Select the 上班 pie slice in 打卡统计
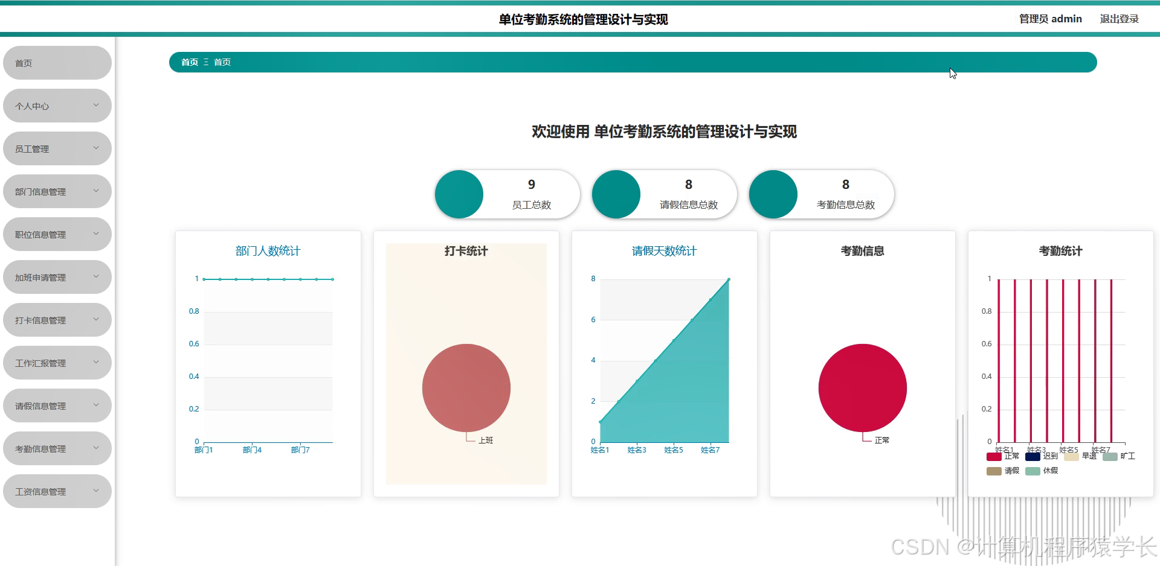Viewport: 1160px width, 566px height. tap(466, 387)
